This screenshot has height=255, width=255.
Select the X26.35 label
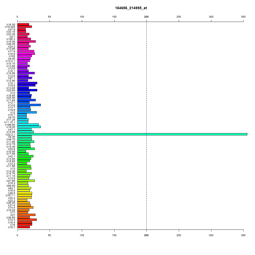11,203
